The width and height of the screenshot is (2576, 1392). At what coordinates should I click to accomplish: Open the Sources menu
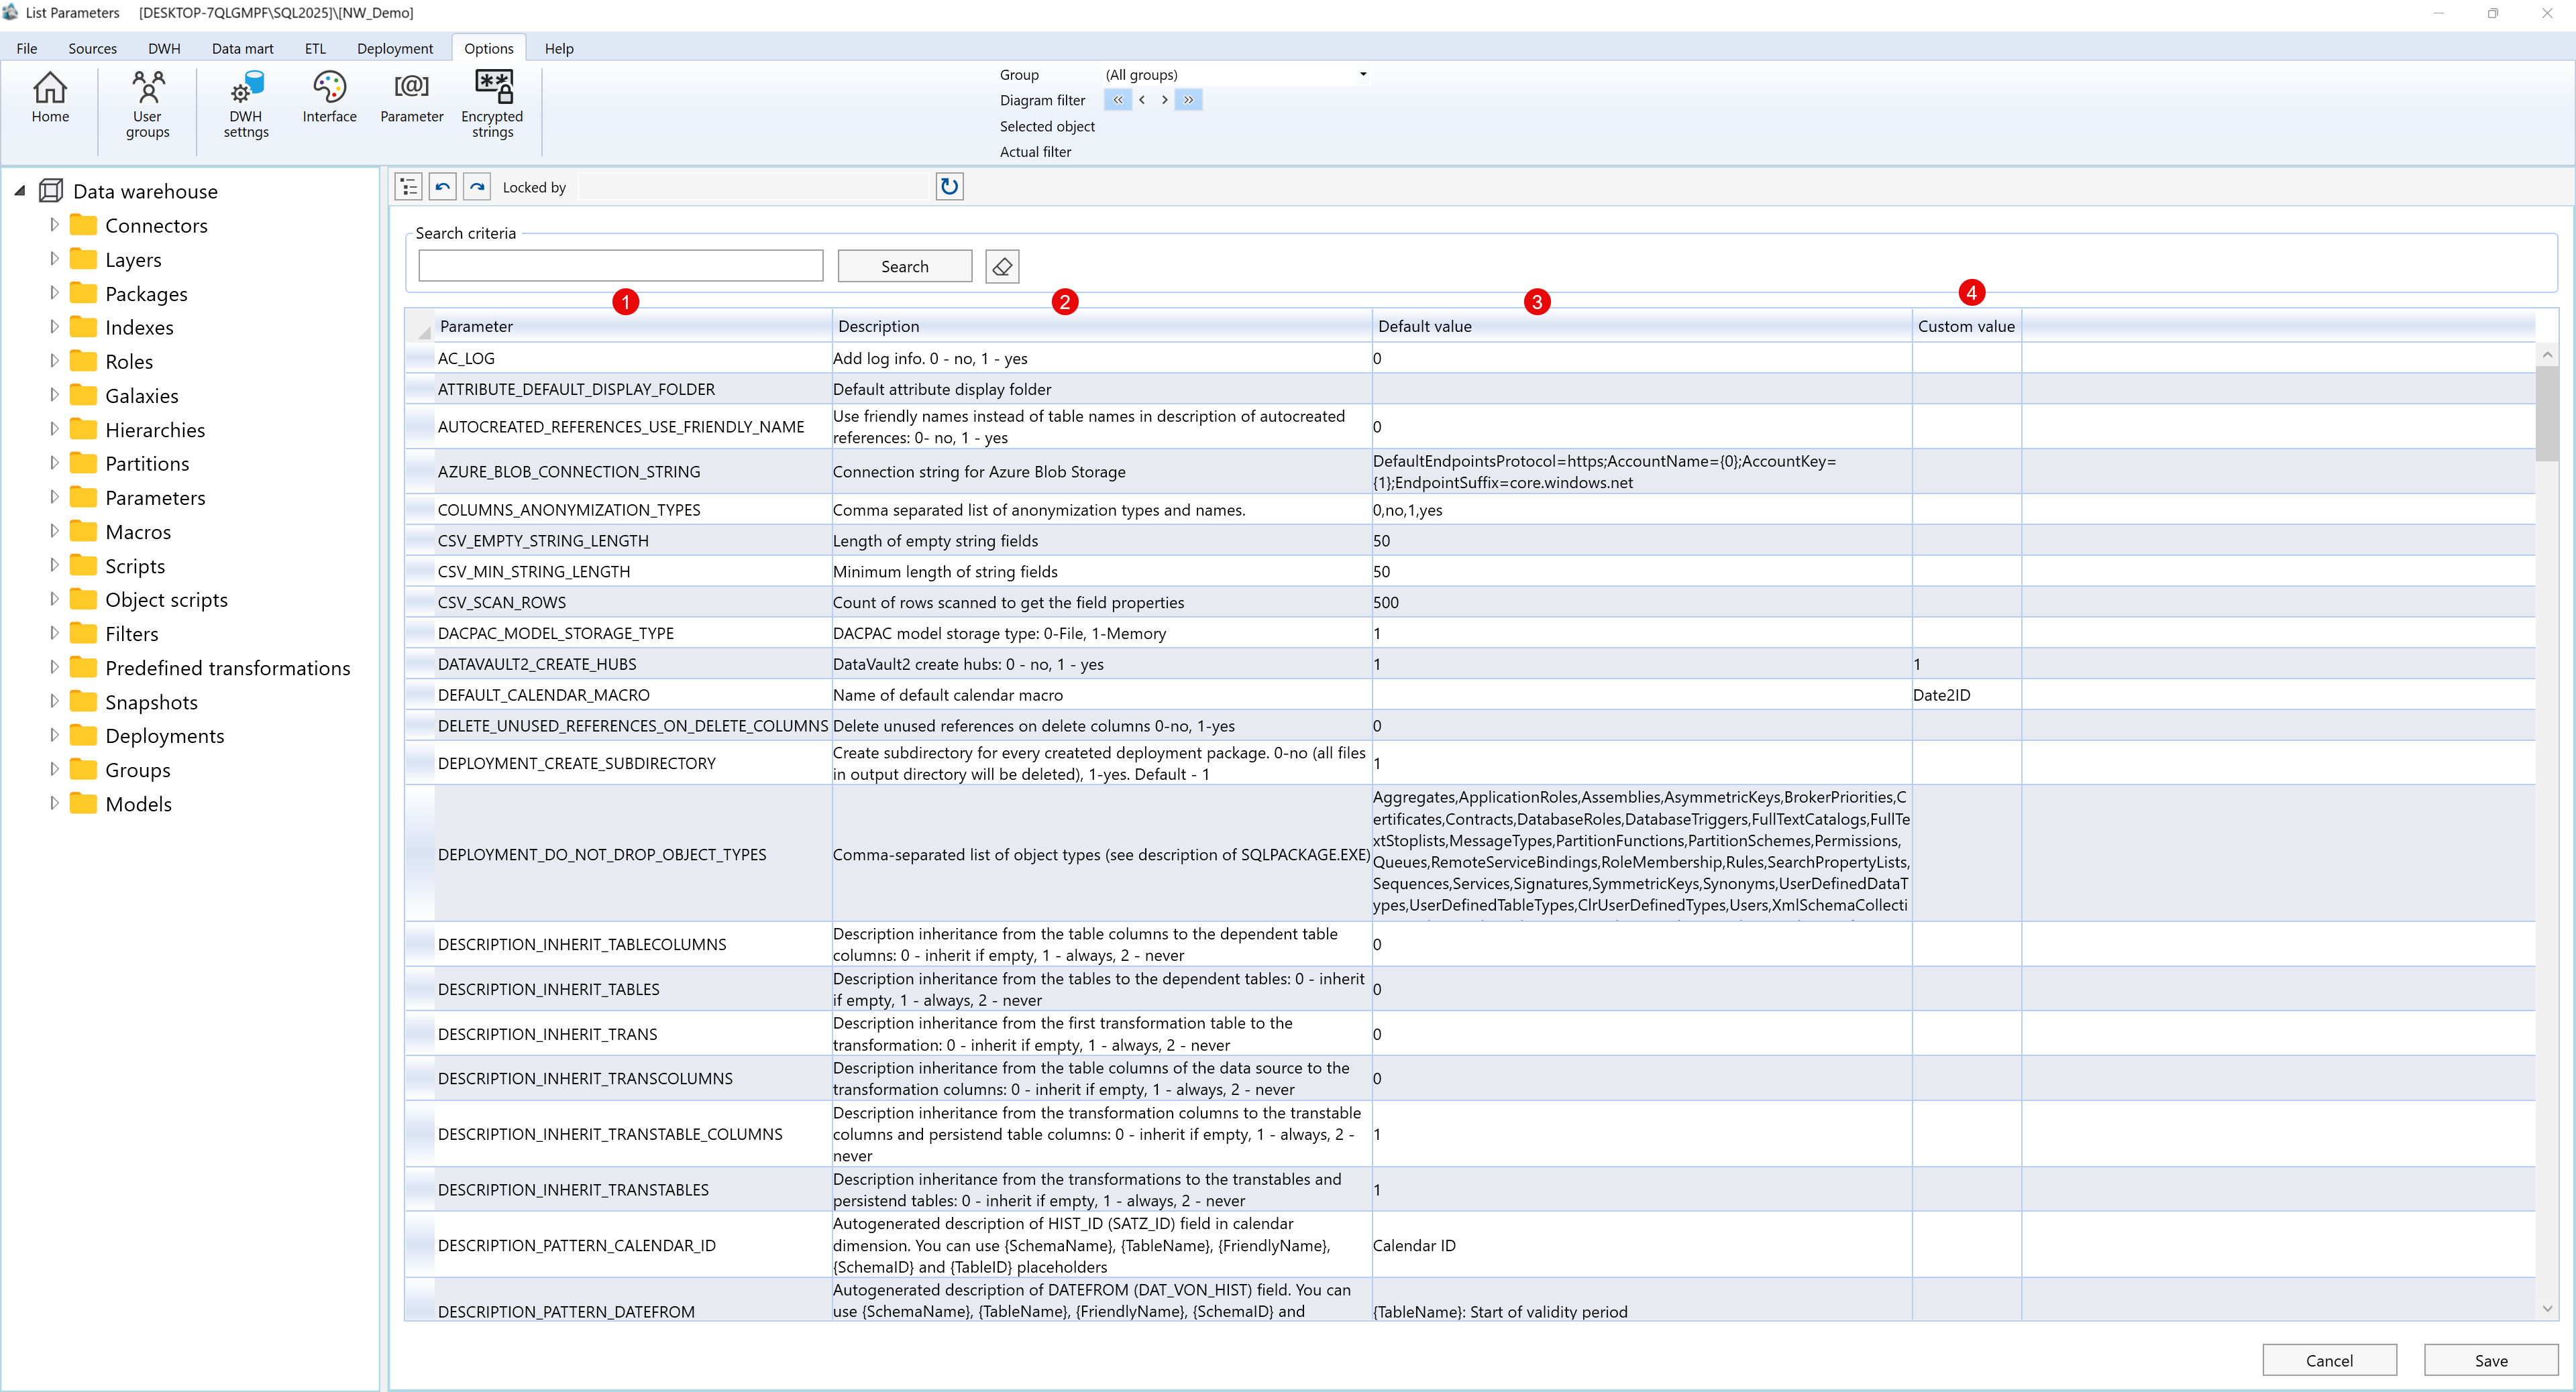coord(92,47)
